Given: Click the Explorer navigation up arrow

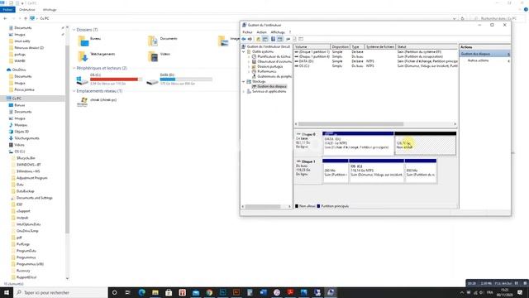Looking at the screenshot, I should coord(26,18).
